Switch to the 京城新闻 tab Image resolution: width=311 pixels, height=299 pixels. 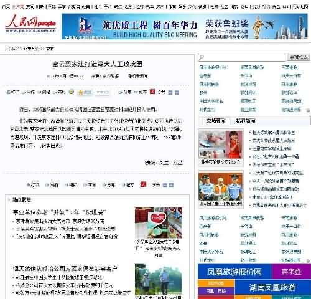coord(216,121)
